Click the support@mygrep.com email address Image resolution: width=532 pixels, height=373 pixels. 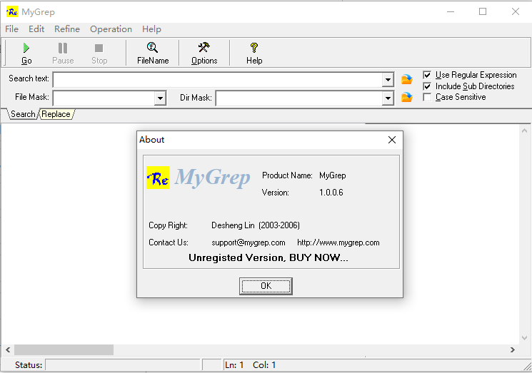(249, 242)
